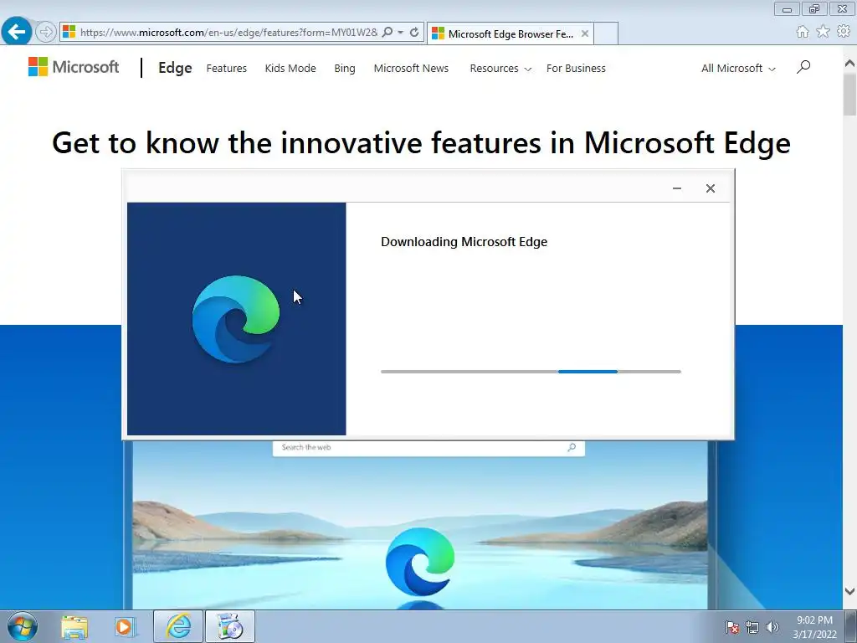The width and height of the screenshot is (857, 643).
Task: Open Favorites with the star icon
Action: (824, 32)
